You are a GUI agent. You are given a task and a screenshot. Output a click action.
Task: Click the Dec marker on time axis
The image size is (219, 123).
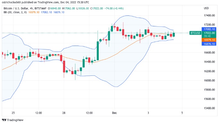[x=114, y=113]
